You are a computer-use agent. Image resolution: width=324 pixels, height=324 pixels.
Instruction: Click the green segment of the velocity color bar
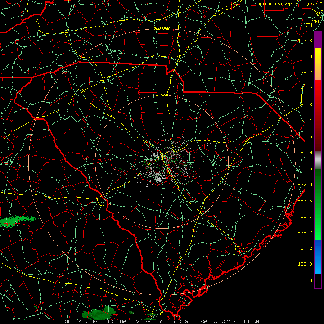pos(318,204)
